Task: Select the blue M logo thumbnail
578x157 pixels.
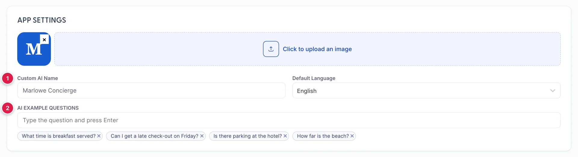Action: (34, 49)
